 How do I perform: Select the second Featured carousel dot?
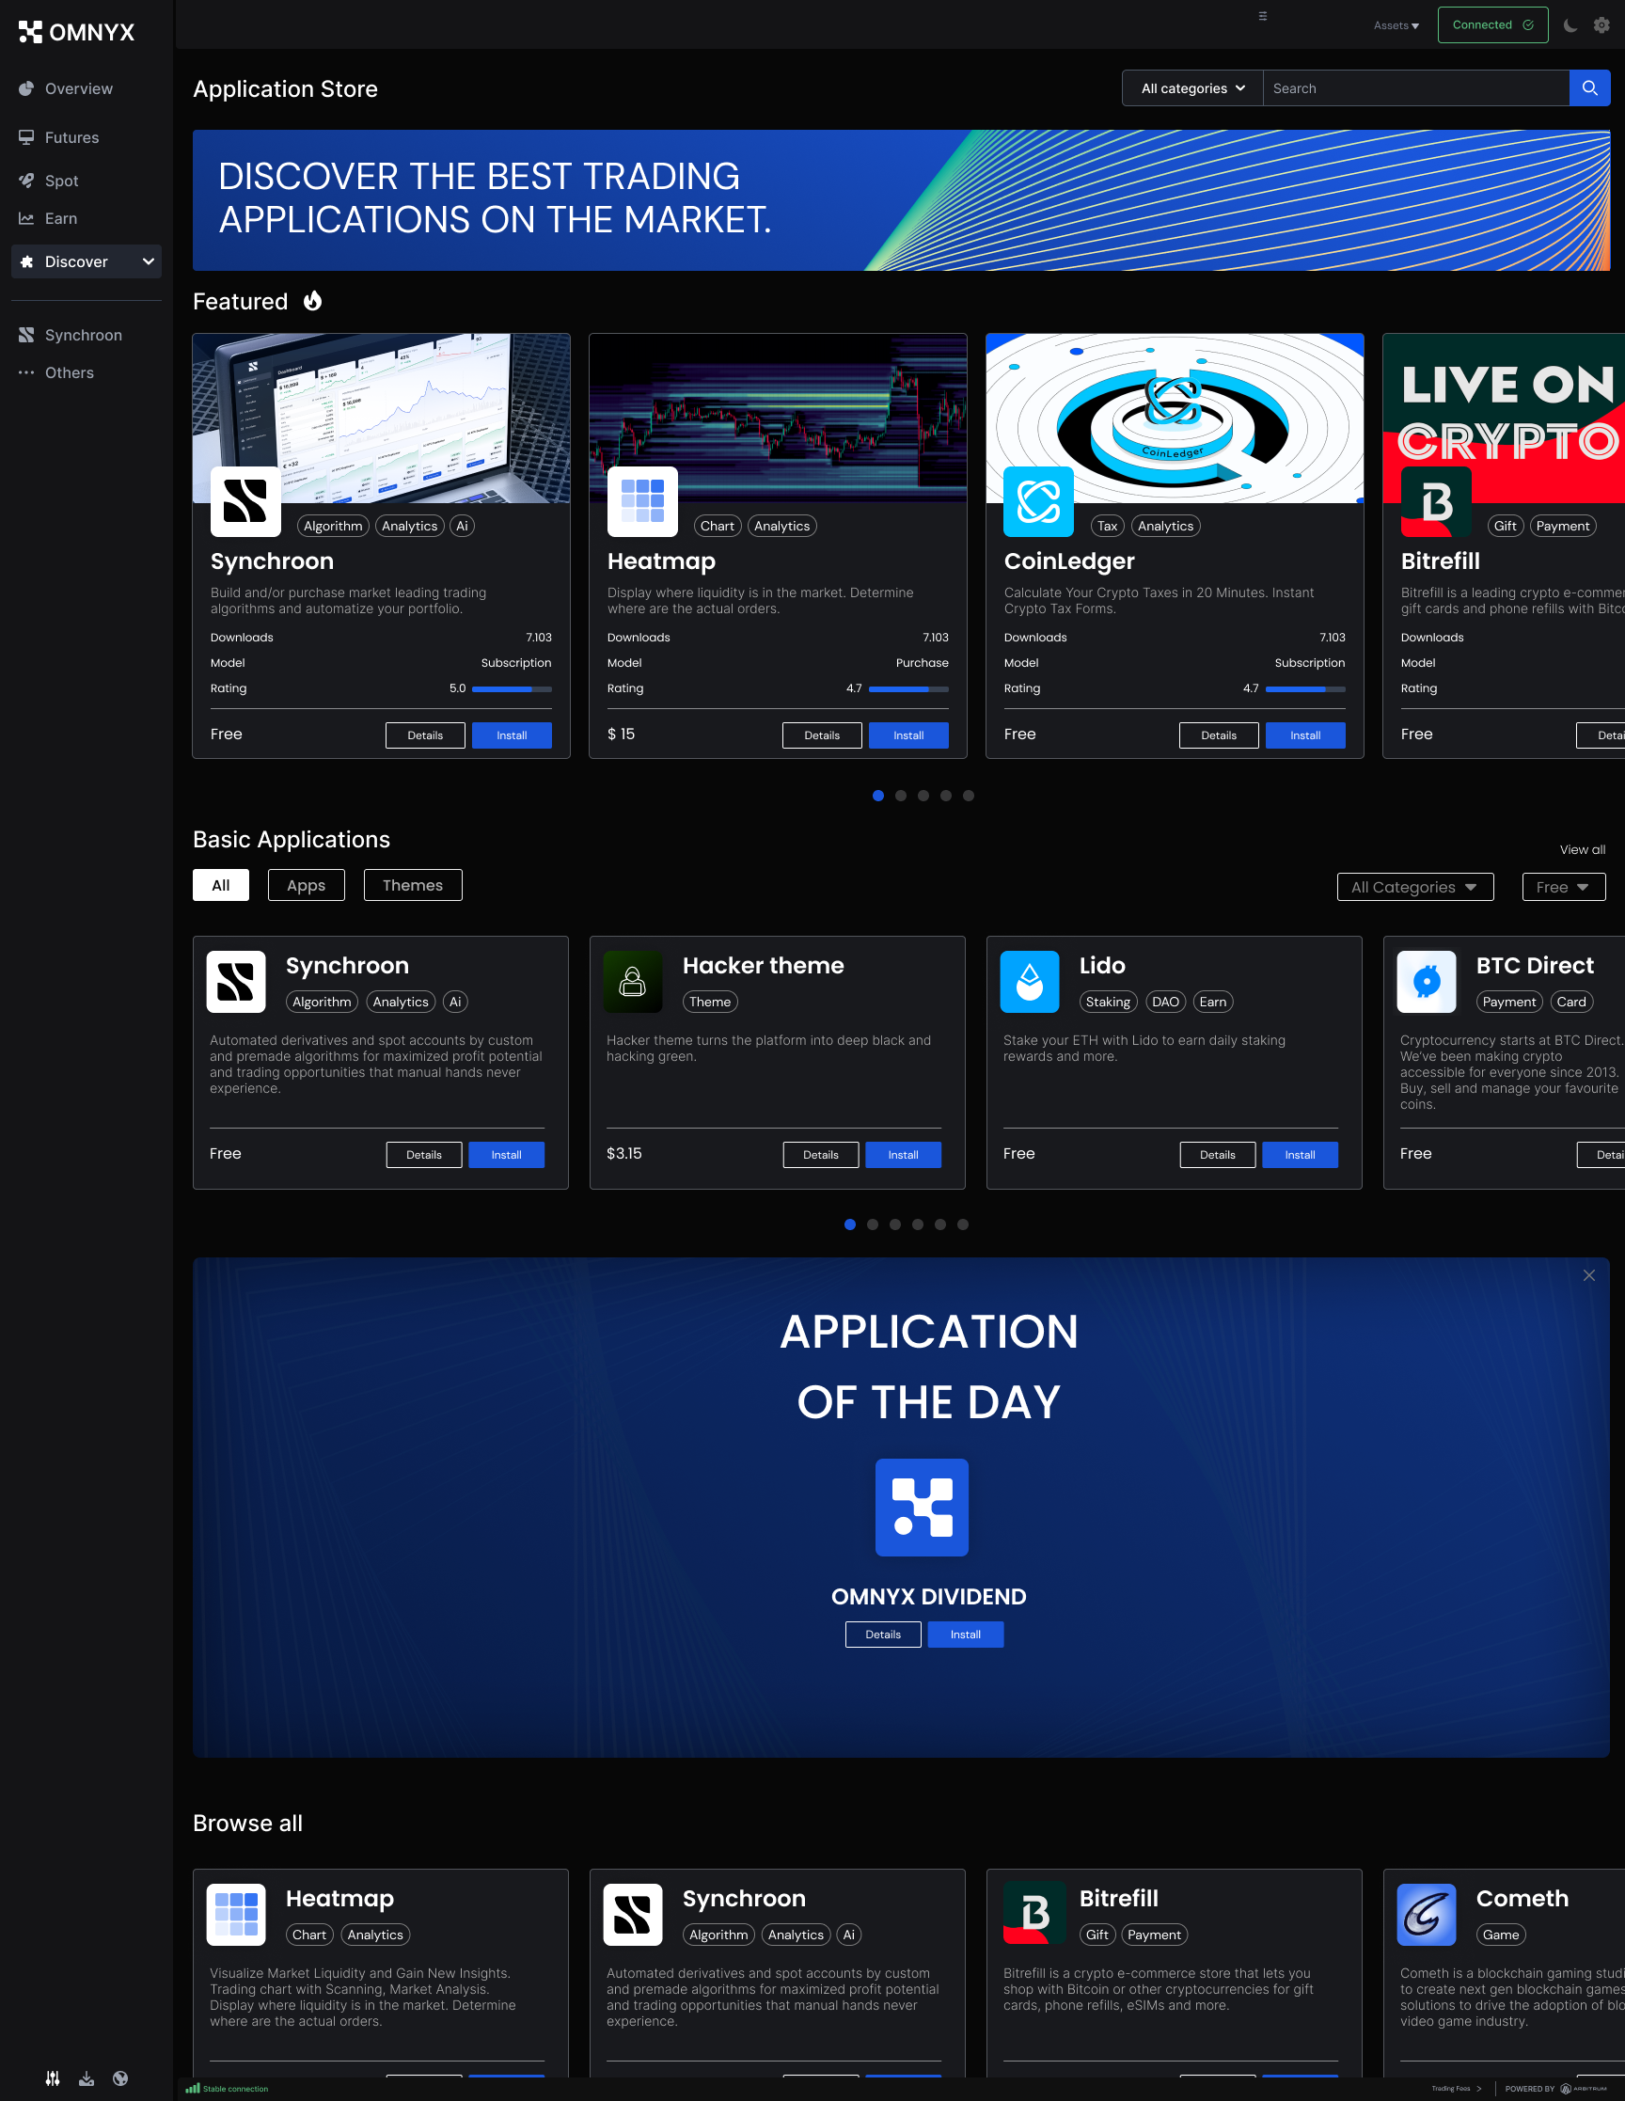coord(901,796)
